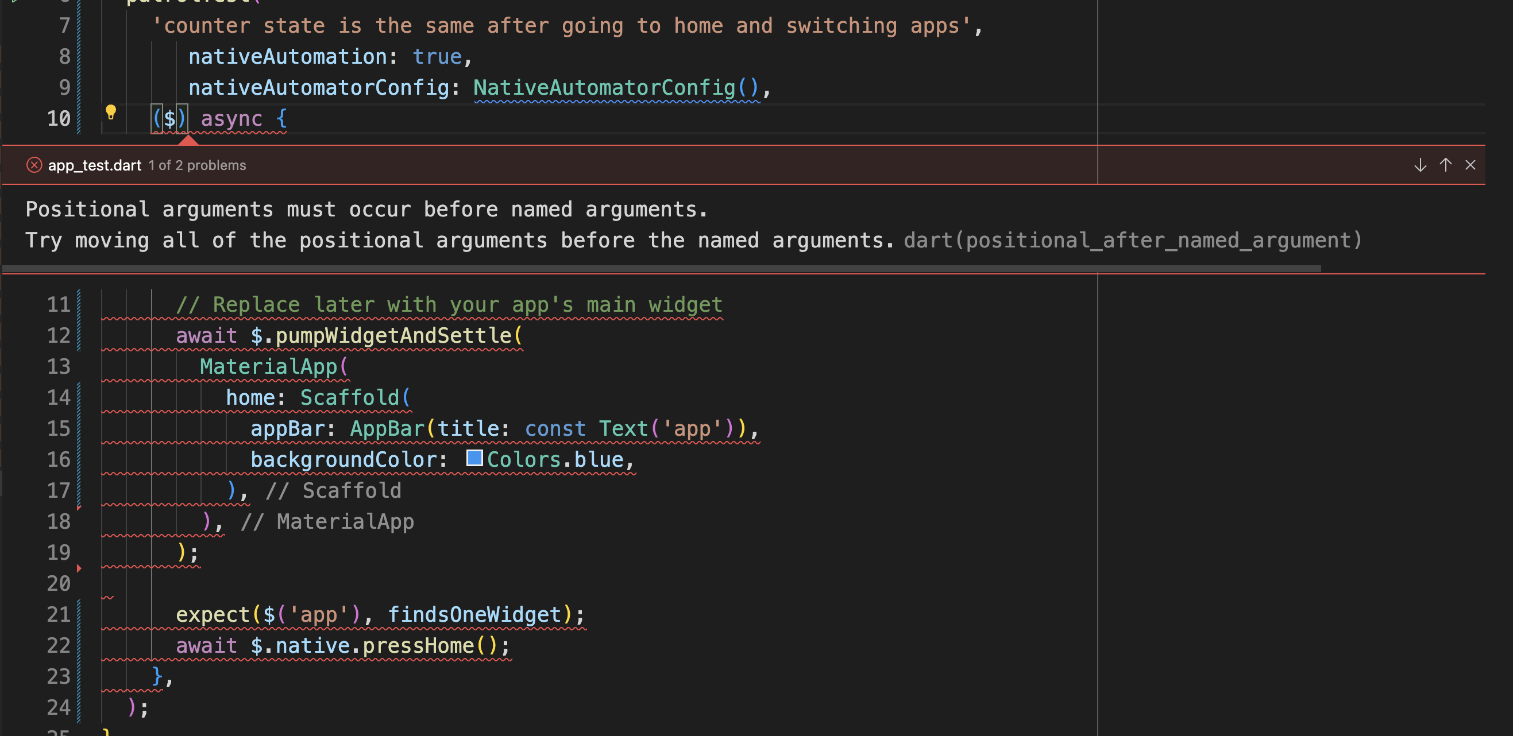
Task: Click the '1 of 2 problems' counter text
Action: [198, 165]
